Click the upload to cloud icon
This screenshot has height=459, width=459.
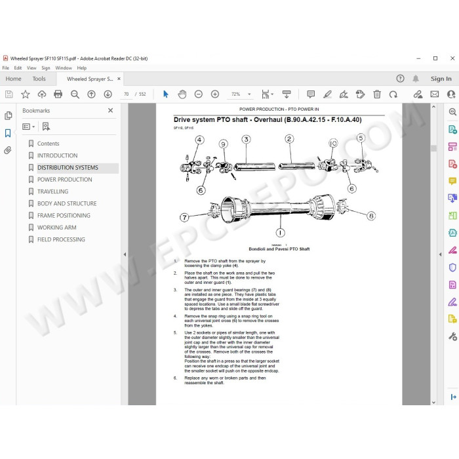click(x=42, y=94)
